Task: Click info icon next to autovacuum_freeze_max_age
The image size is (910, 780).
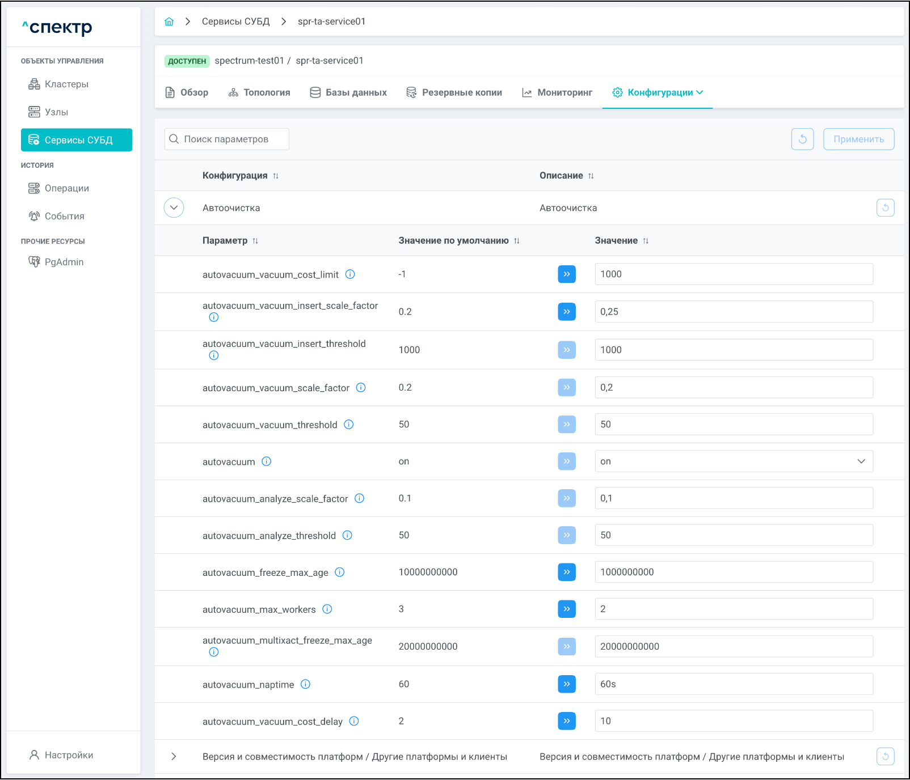Action: point(340,573)
